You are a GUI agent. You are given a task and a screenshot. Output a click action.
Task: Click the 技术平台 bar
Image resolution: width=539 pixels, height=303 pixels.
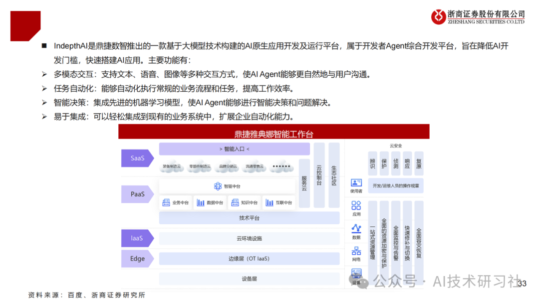click(249, 218)
